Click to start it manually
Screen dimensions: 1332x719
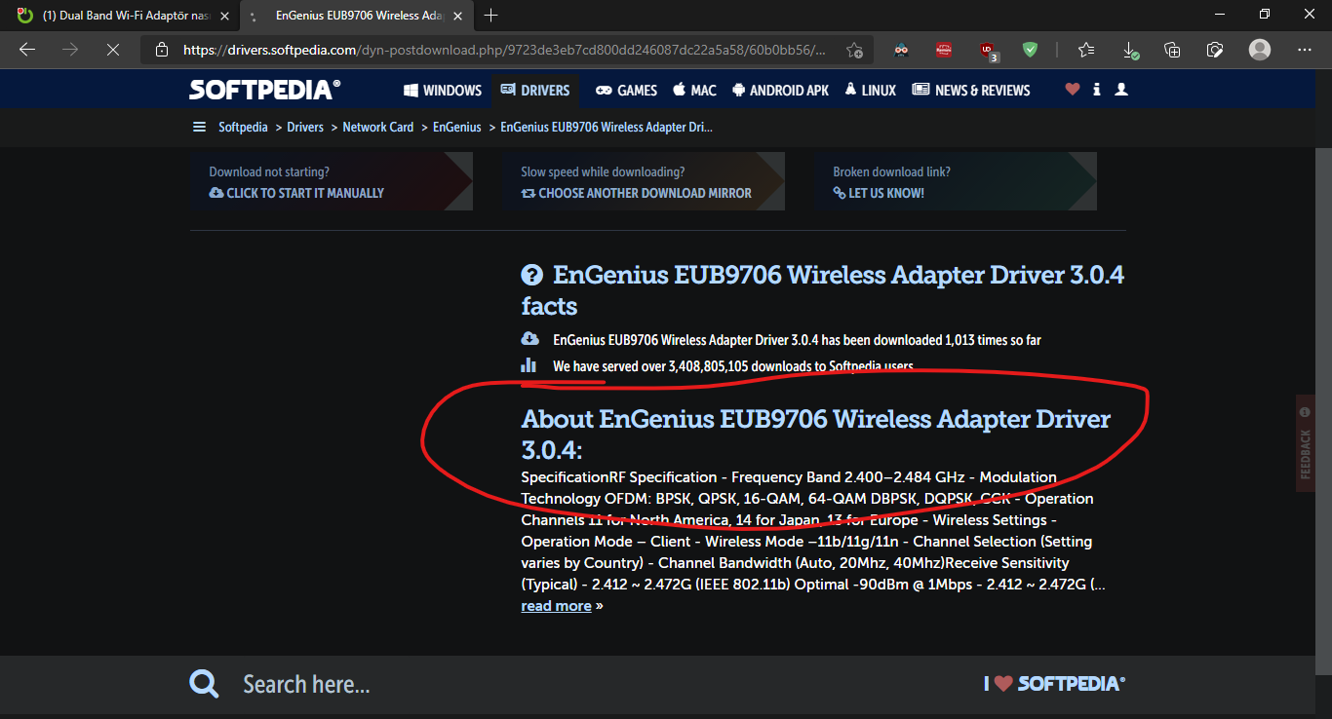pyautogui.click(x=296, y=193)
